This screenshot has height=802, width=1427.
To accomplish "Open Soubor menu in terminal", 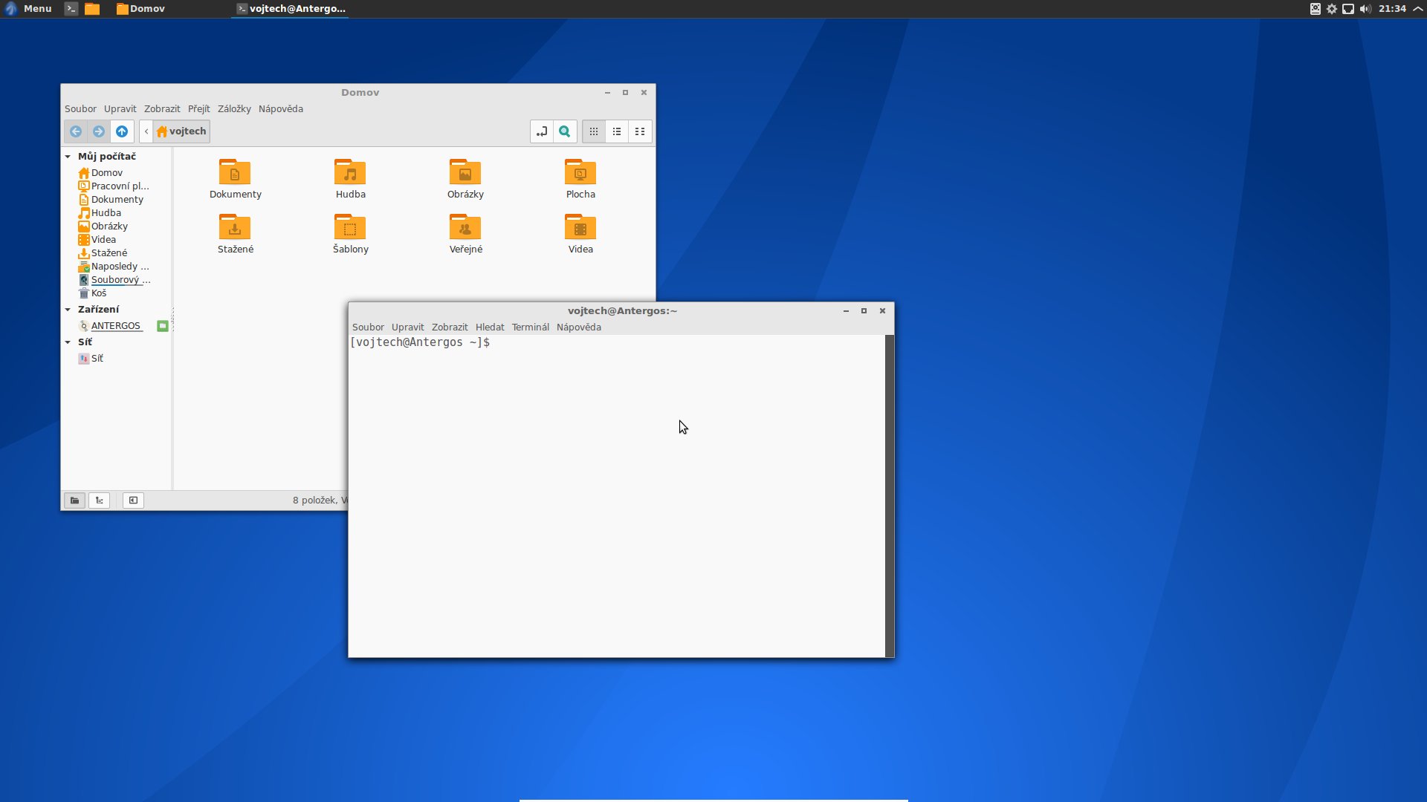I will 368,327.
